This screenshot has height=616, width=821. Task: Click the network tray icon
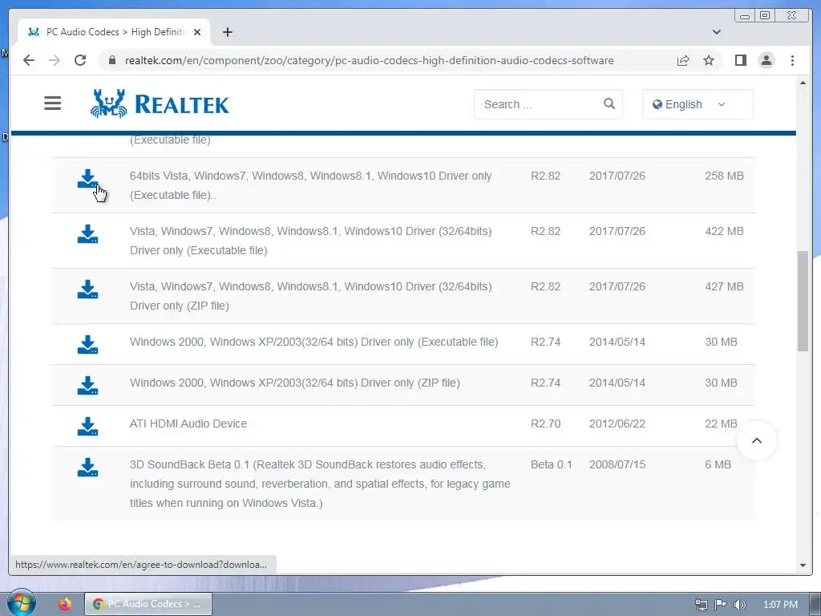click(x=701, y=605)
